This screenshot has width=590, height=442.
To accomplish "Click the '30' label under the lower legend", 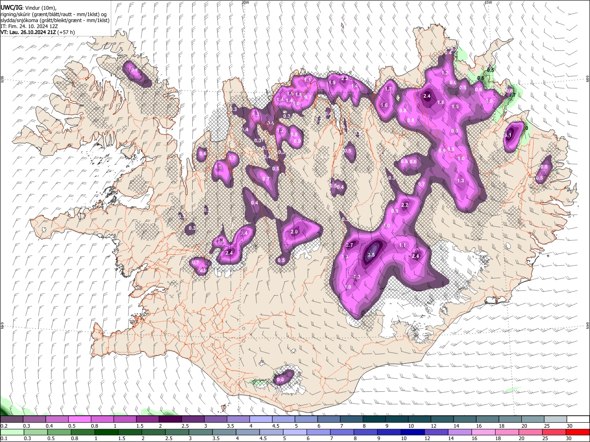I will tap(569, 438).
